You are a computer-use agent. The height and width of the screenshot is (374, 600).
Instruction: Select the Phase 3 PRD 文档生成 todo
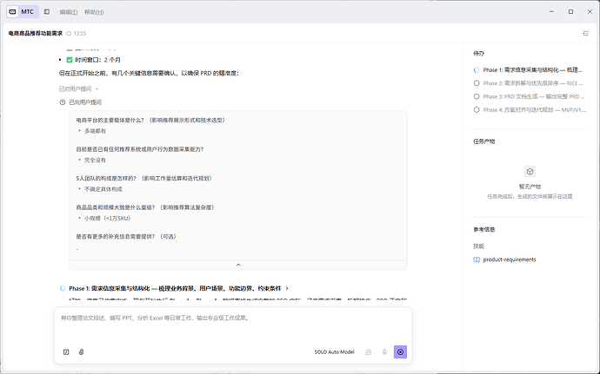click(530, 96)
